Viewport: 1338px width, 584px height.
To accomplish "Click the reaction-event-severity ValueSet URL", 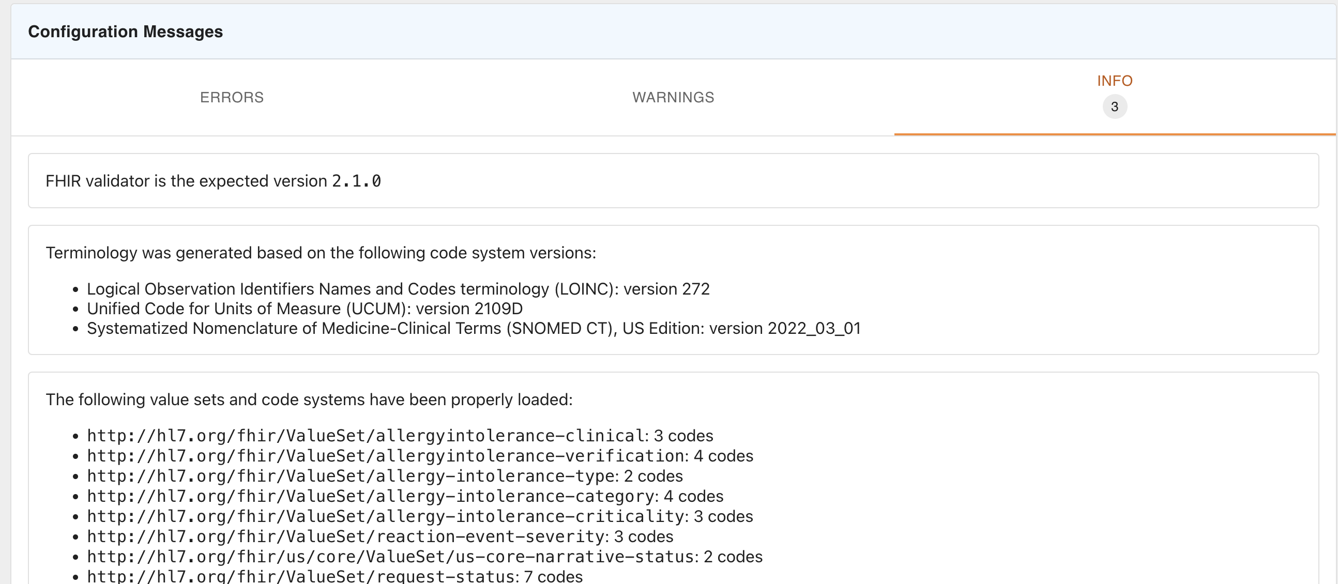I will click(x=346, y=536).
